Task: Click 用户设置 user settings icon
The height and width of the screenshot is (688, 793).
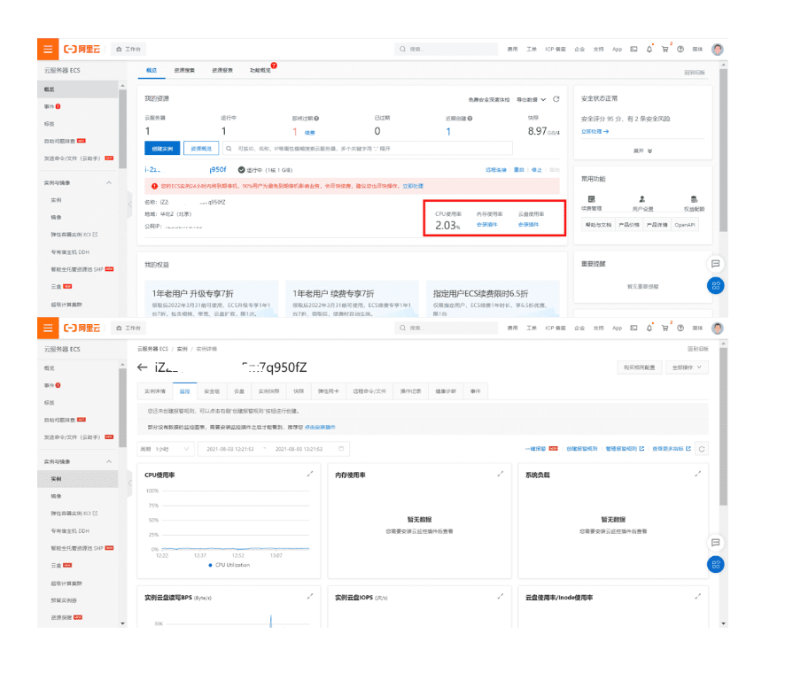Action: coord(642,199)
